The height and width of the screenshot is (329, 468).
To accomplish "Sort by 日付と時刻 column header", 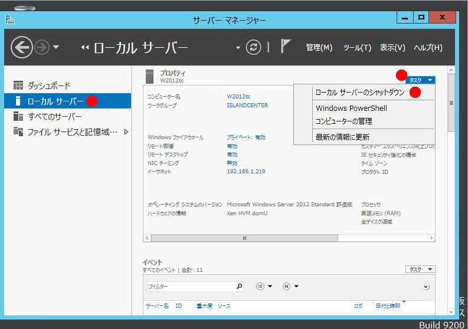I will 388,306.
